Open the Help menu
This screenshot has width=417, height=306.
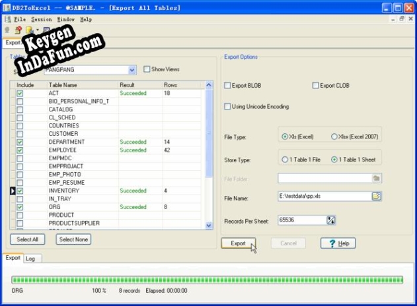(x=86, y=19)
